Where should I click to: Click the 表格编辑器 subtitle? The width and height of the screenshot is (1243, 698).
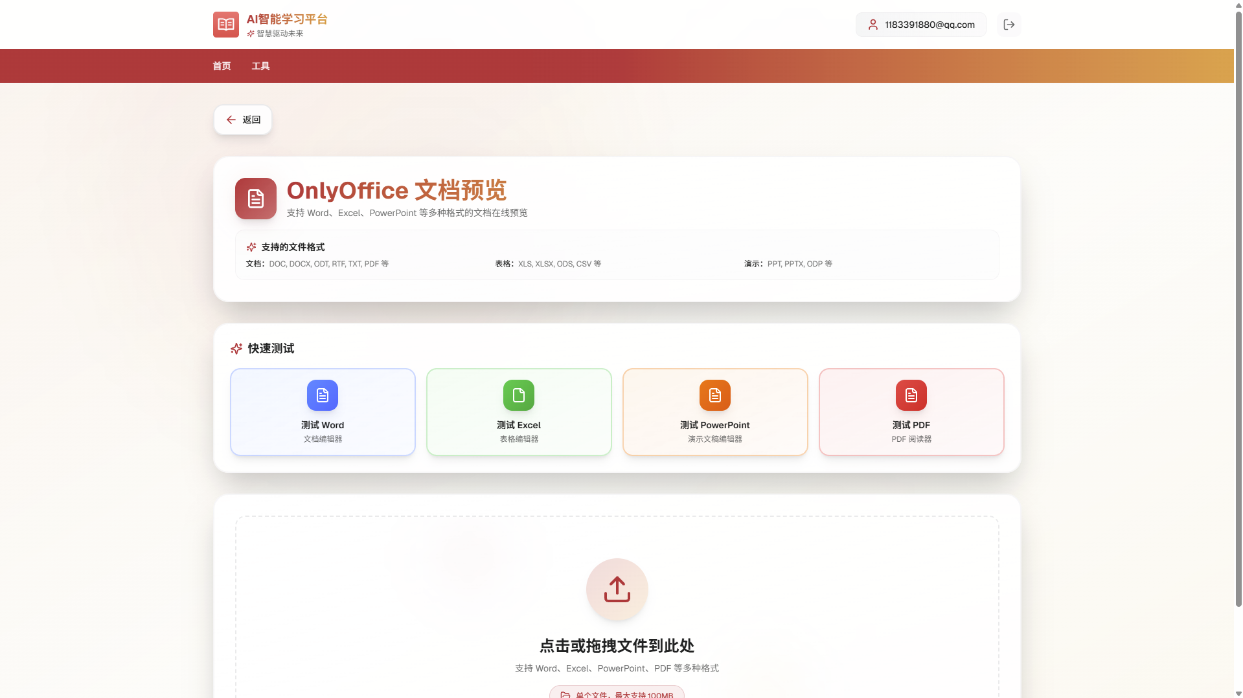point(519,439)
